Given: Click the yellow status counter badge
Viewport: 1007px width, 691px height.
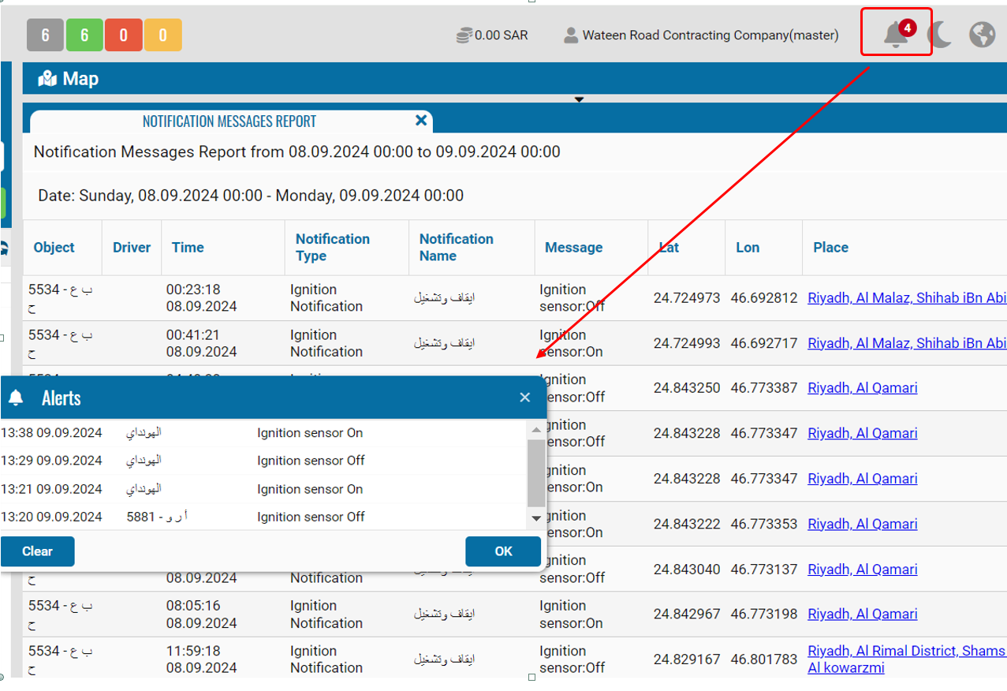Looking at the screenshot, I should click(162, 35).
